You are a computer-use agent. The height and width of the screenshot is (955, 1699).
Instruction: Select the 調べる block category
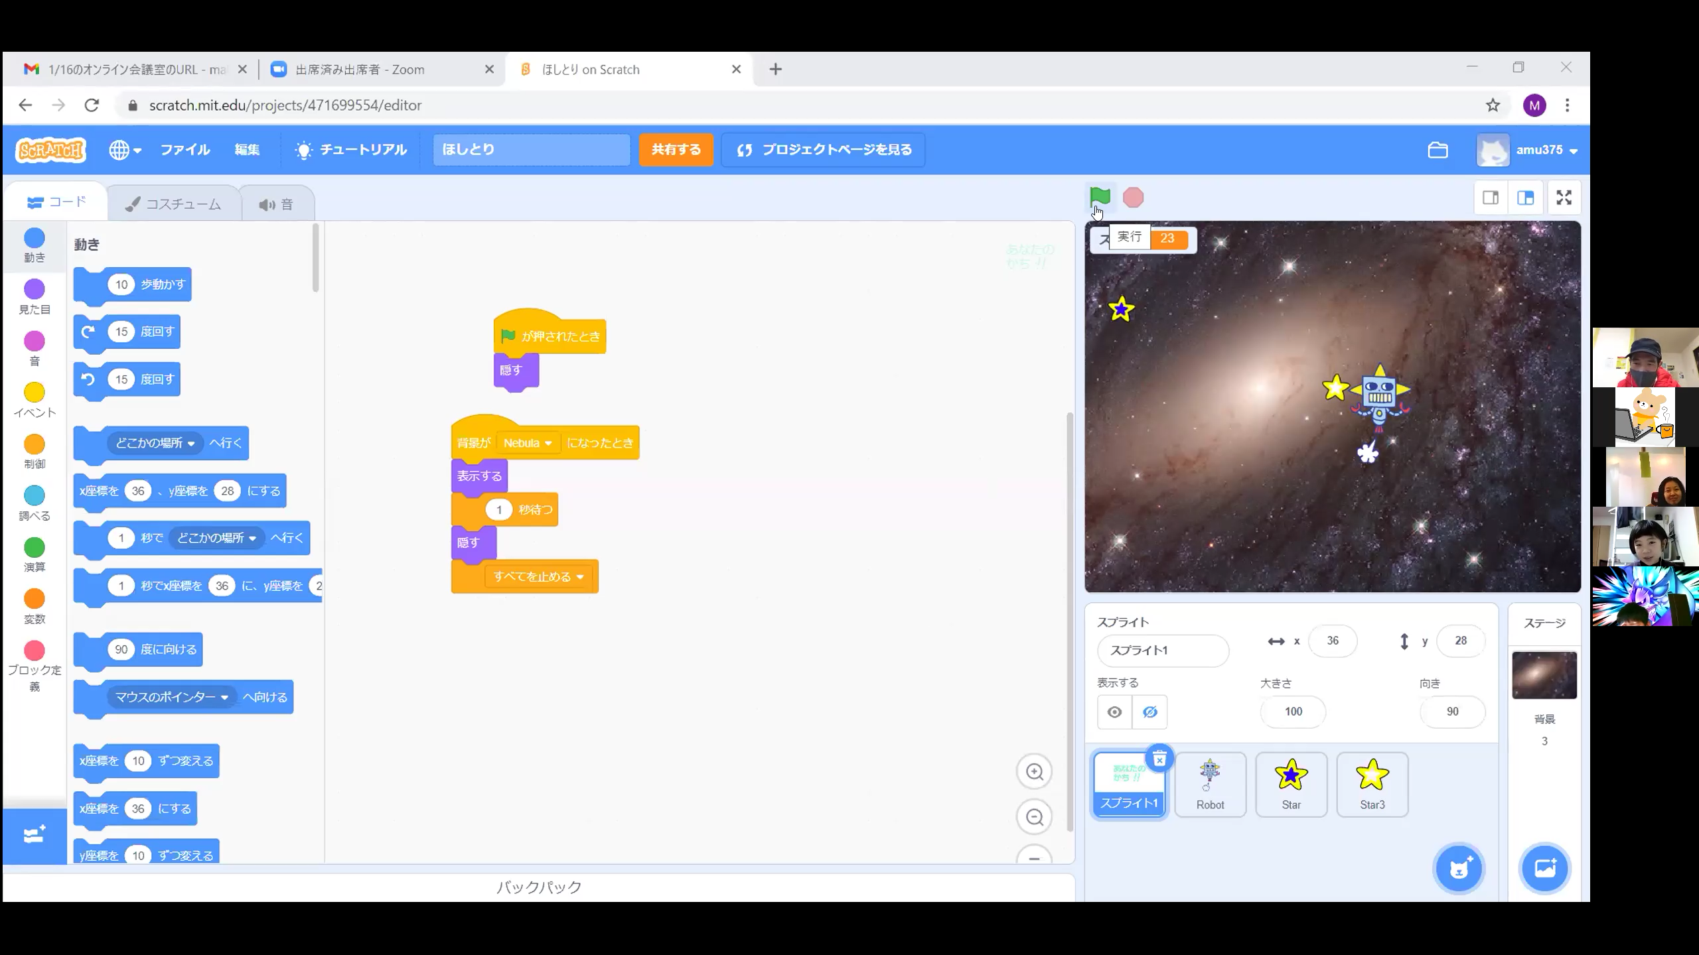click(x=35, y=503)
